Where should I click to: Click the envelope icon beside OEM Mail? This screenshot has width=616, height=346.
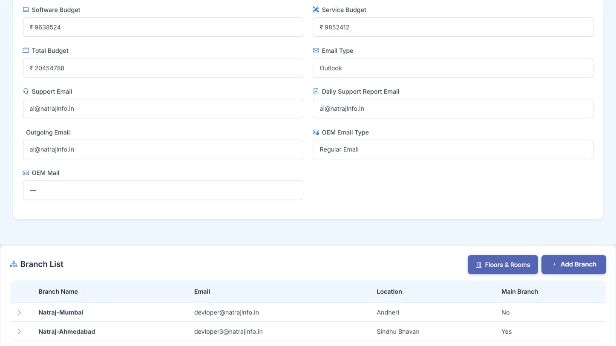coord(26,173)
